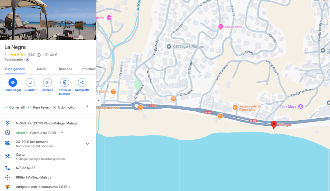This screenshot has height=191, width=330.
Task: Click the Chiringuito Pedro restaurant marker
Action: [140, 107]
